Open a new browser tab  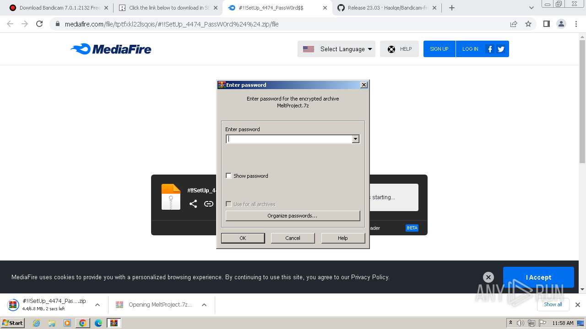click(x=452, y=8)
